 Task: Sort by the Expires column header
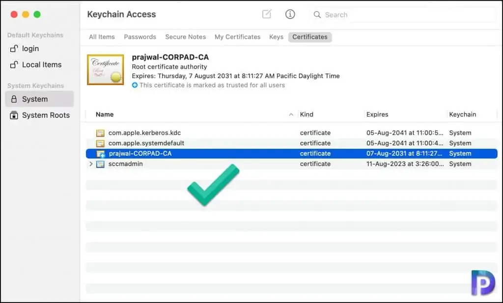coord(377,114)
